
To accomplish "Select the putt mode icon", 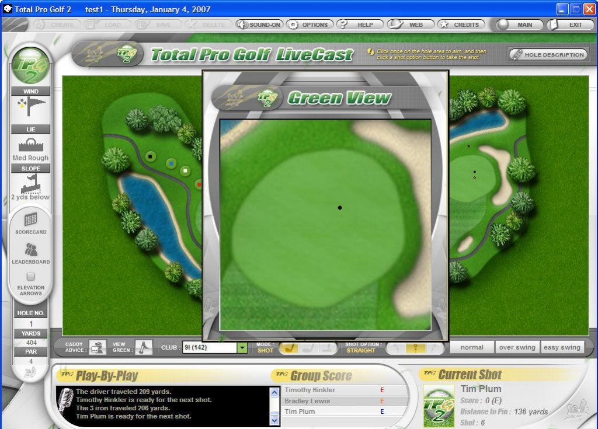I will coord(326,348).
